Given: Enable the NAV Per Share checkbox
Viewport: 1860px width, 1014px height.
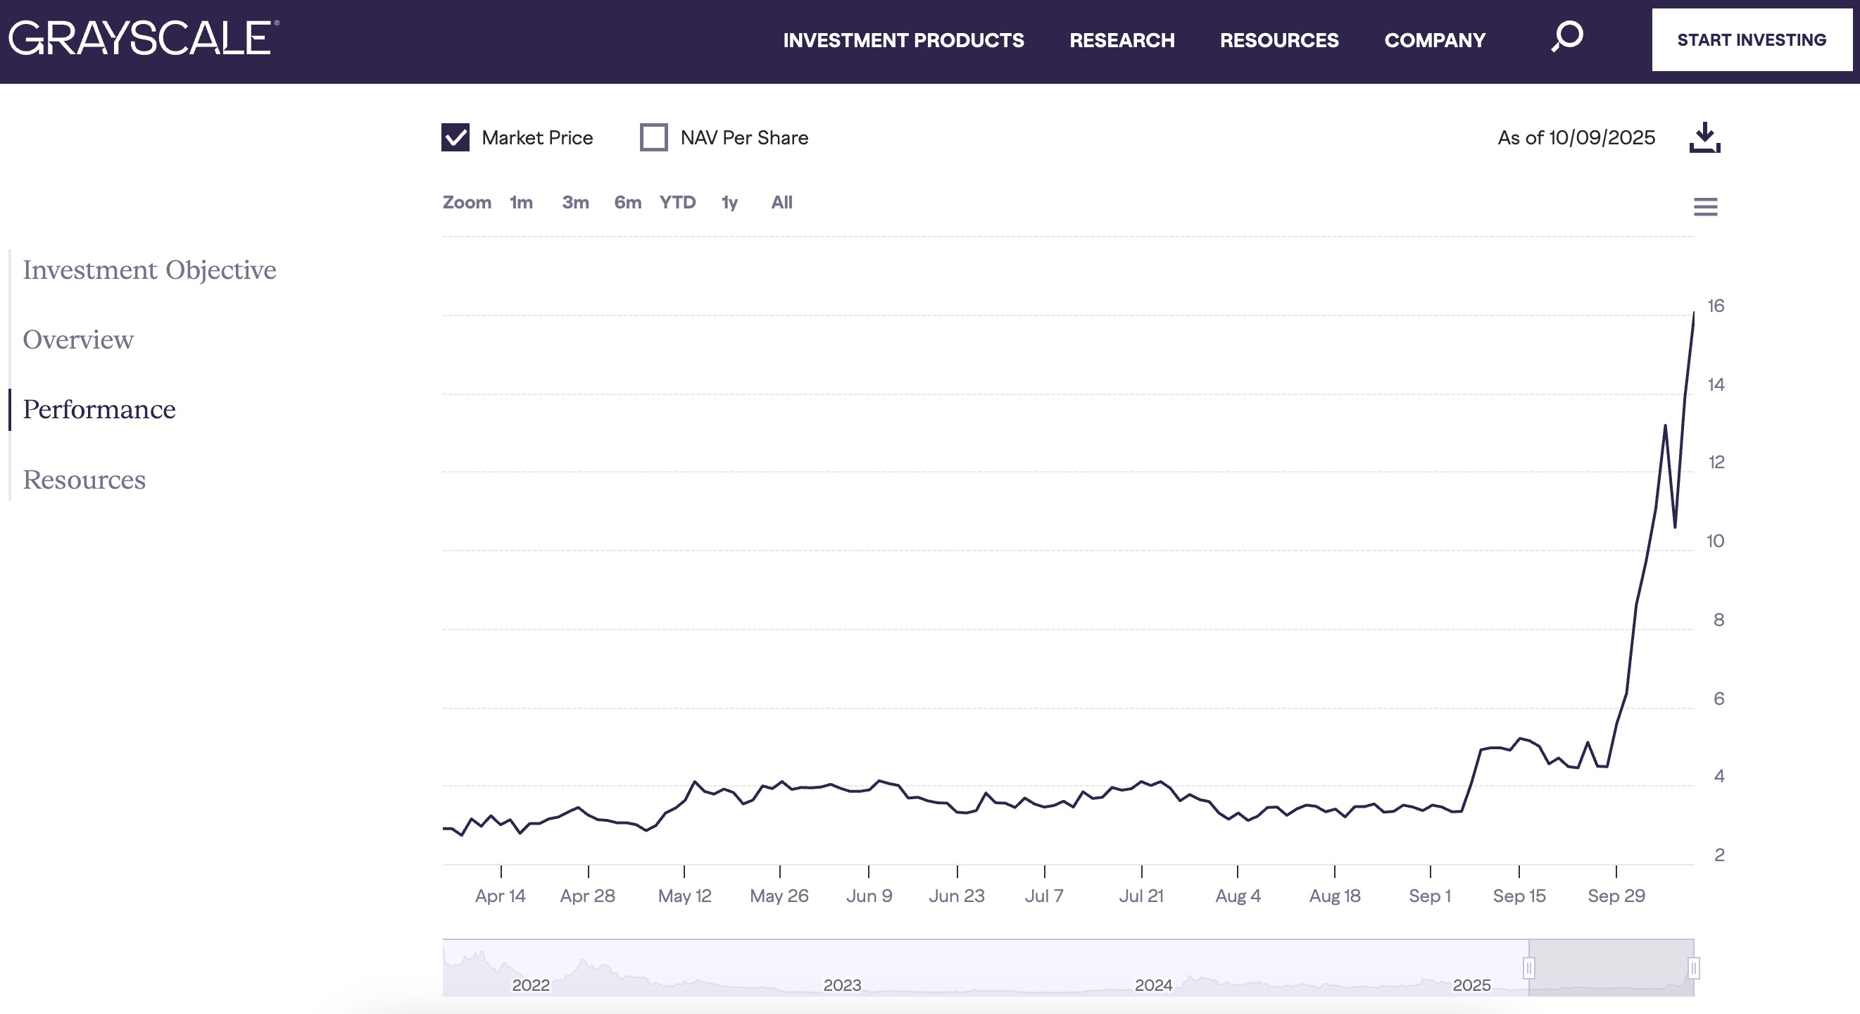Looking at the screenshot, I should [x=653, y=137].
